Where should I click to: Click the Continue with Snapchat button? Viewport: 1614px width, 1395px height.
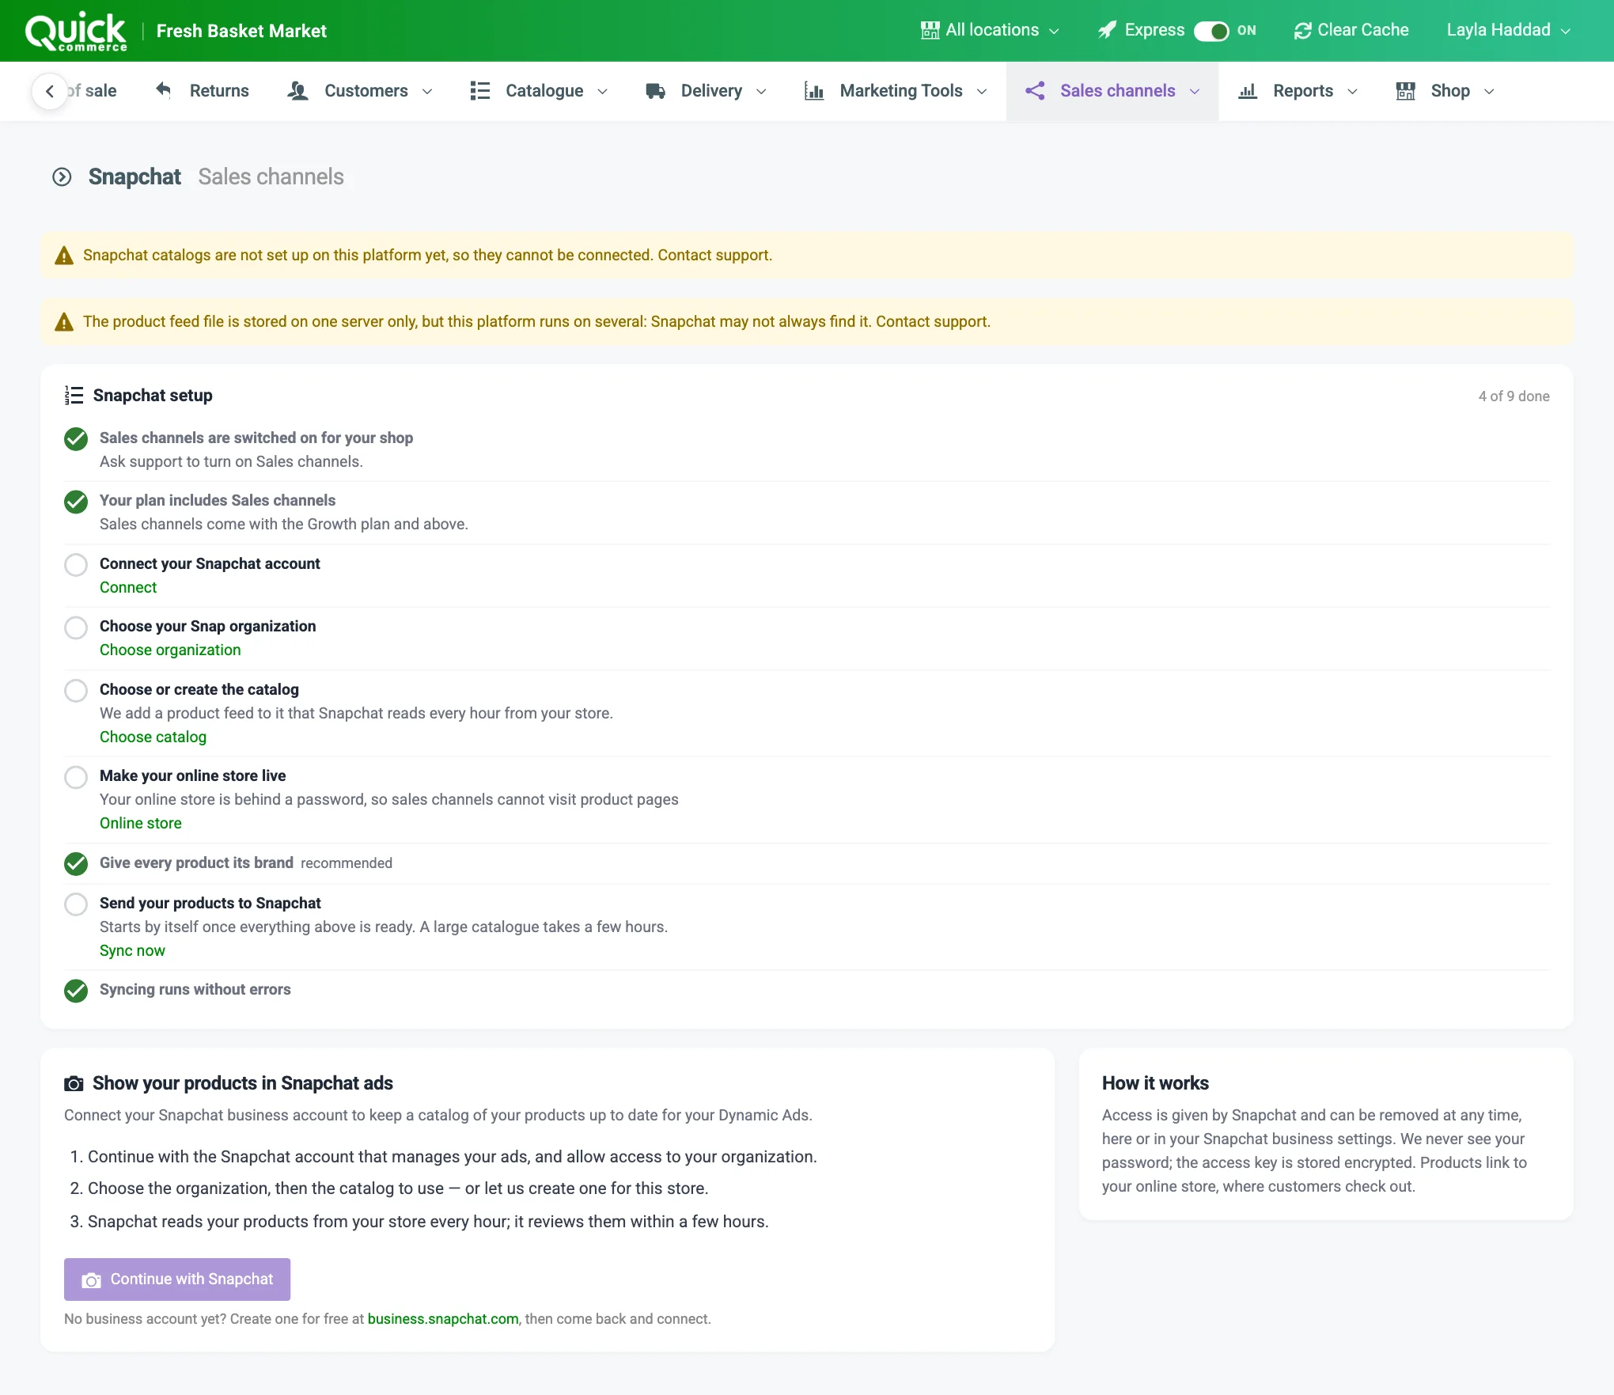[177, 1279]
